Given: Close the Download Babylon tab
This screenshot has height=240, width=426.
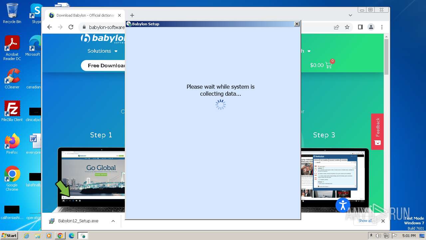Looking at the screenshot, I should tap(119, 15).
